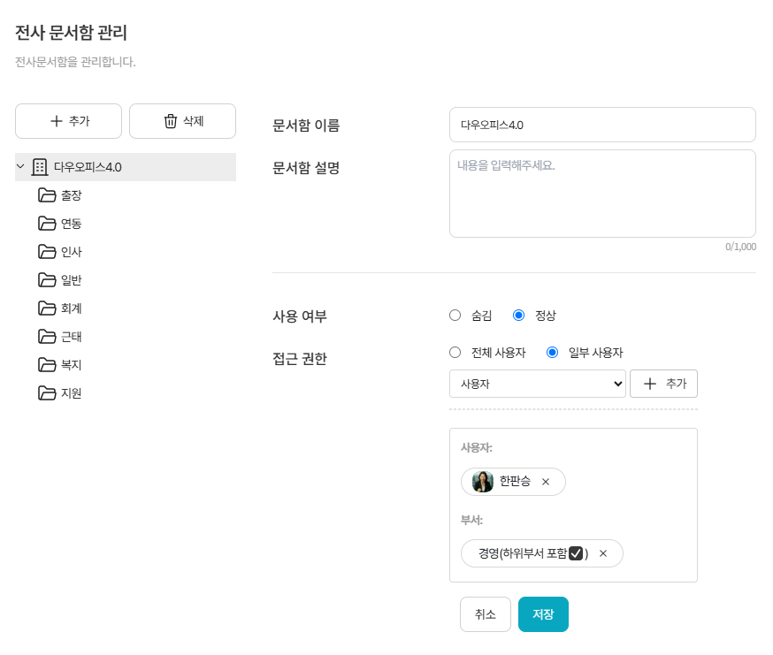Click the 문서함 설명 text area

[602, 194]
